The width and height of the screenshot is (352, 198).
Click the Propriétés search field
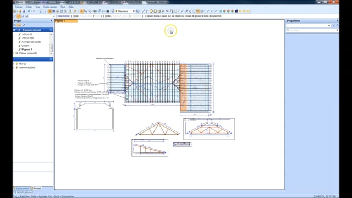312,30
